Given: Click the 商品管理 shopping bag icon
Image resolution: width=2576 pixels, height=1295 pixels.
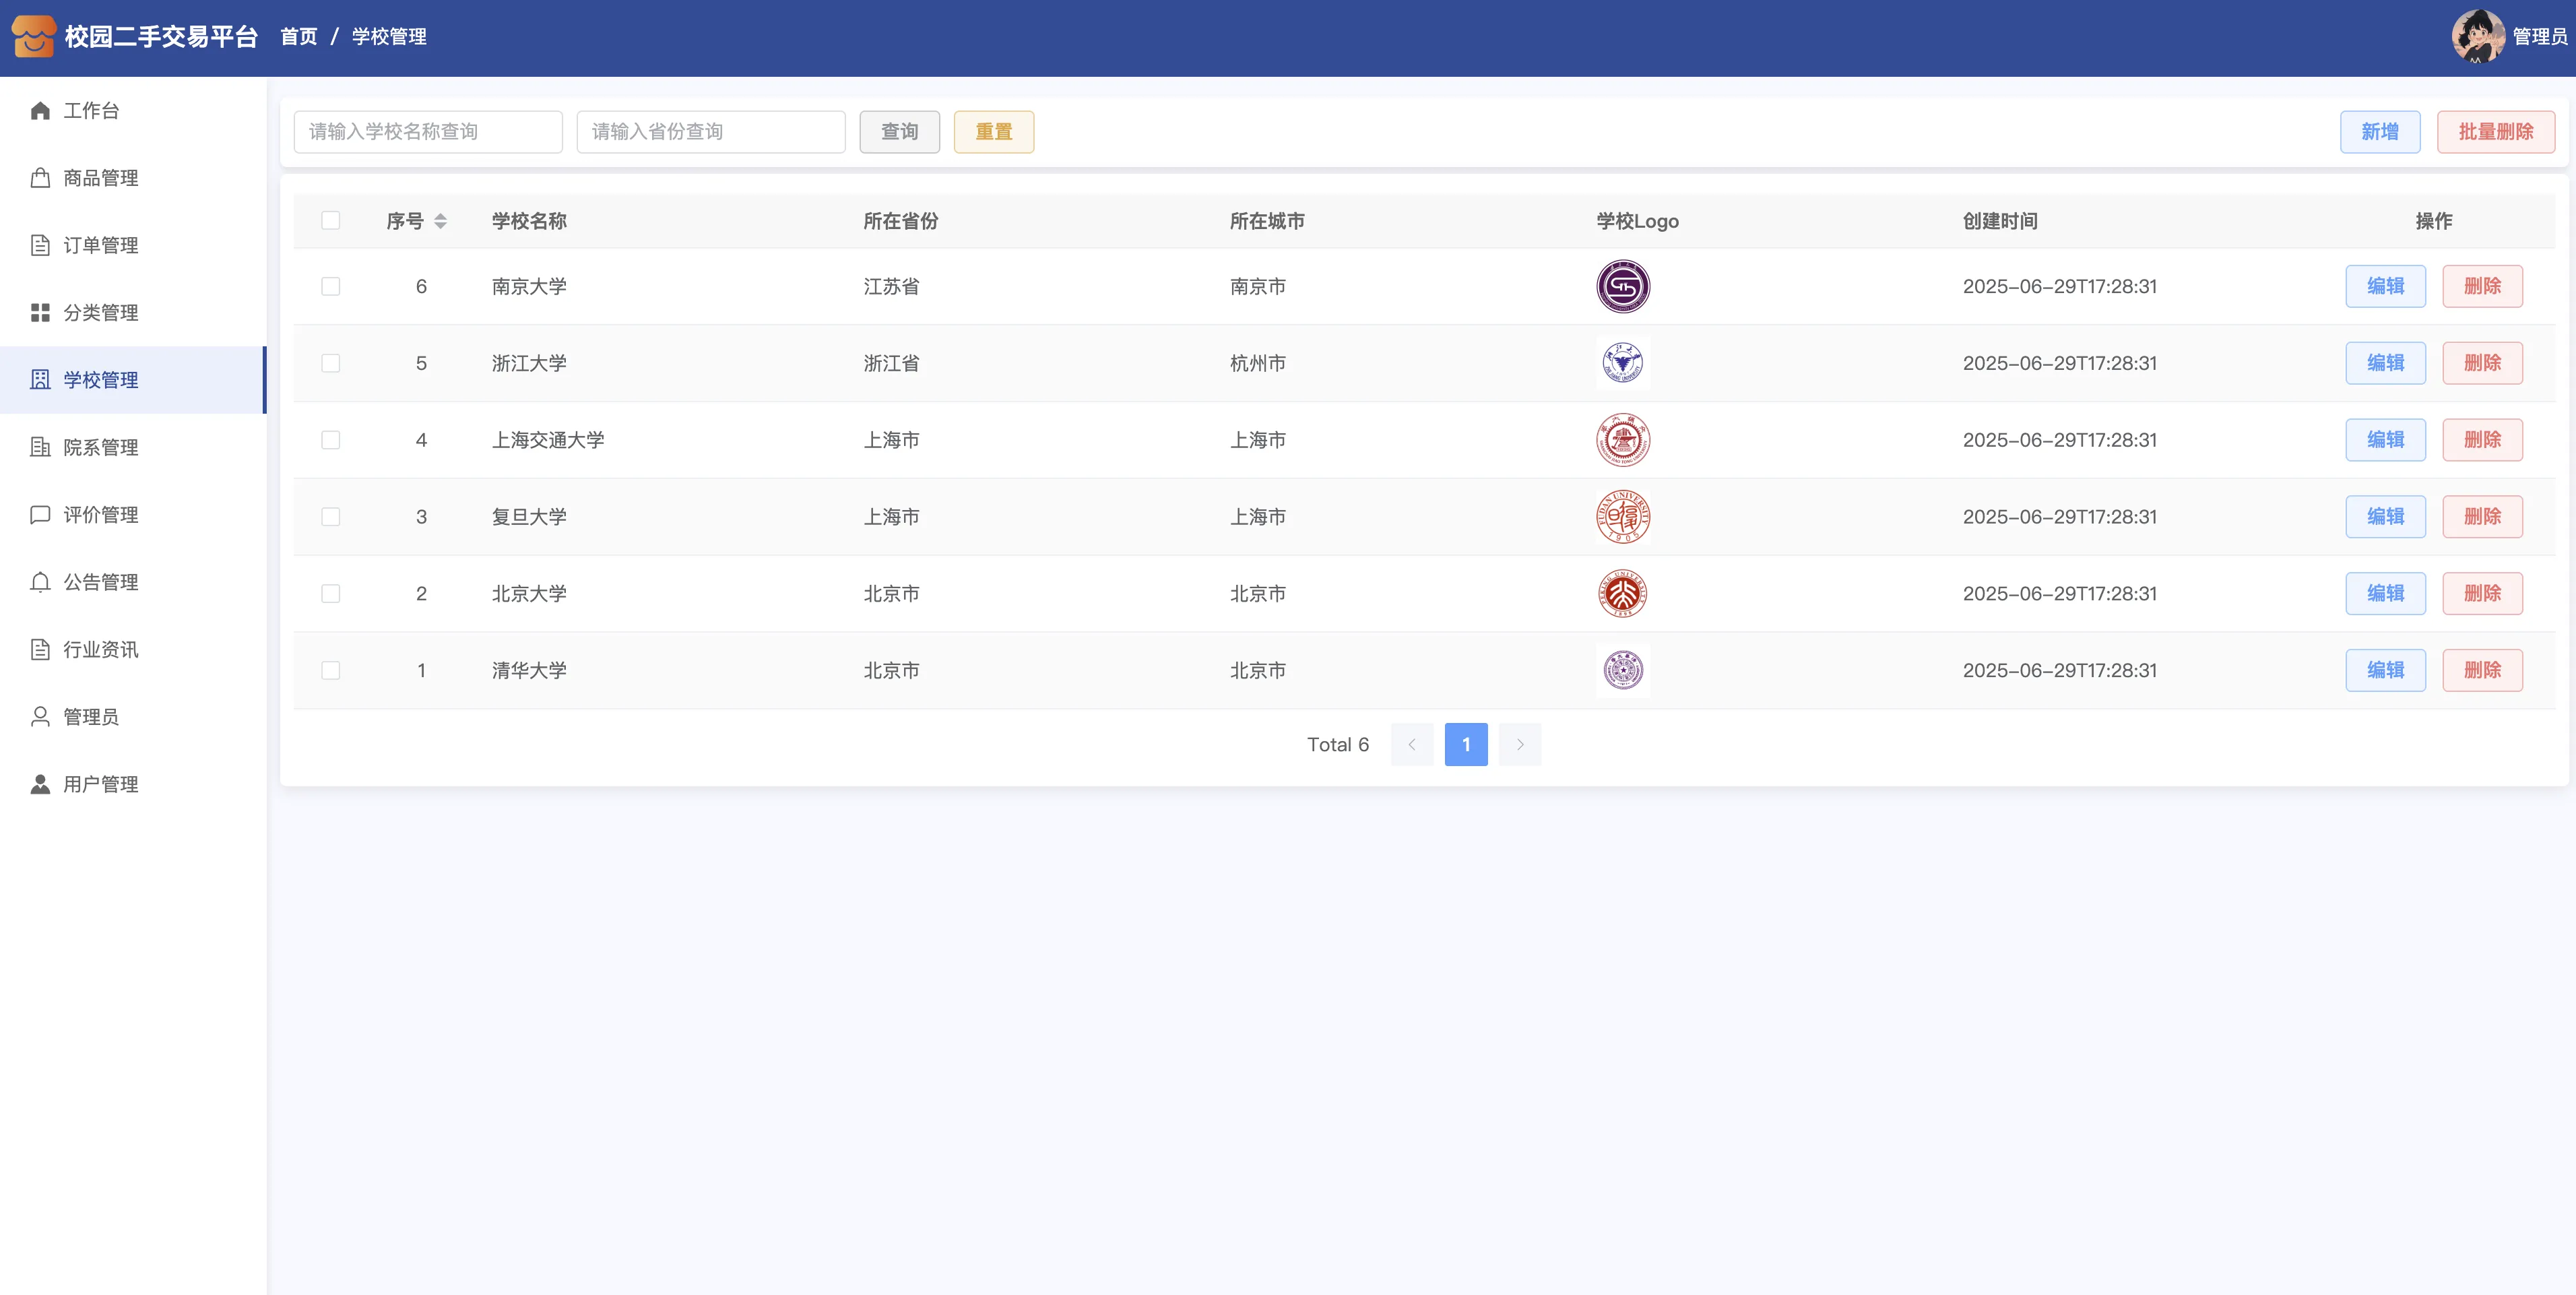Looking at the screenshot, I should 40,178.
